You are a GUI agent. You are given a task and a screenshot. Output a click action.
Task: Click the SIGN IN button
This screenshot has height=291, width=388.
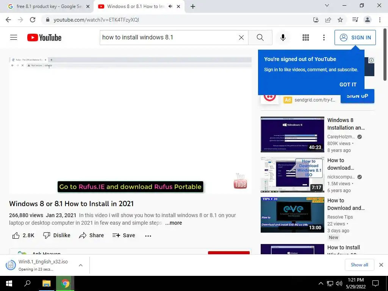tap(355, 38)
